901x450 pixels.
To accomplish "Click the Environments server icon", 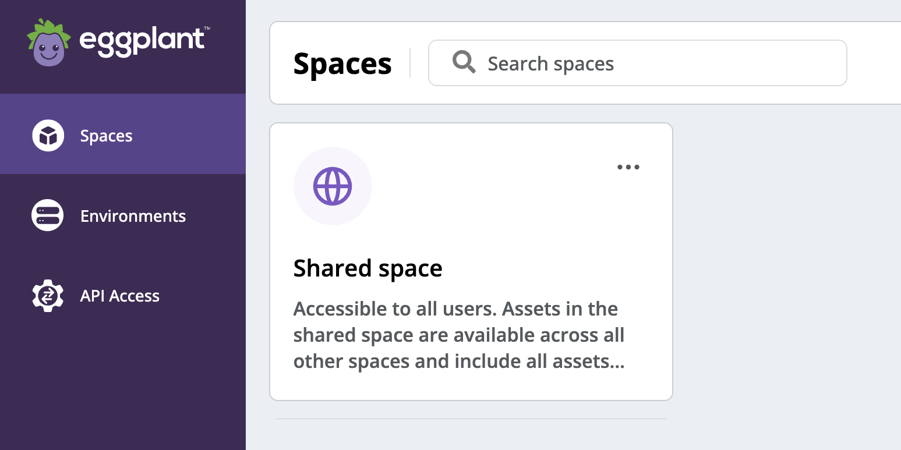I will click(48, 216).
